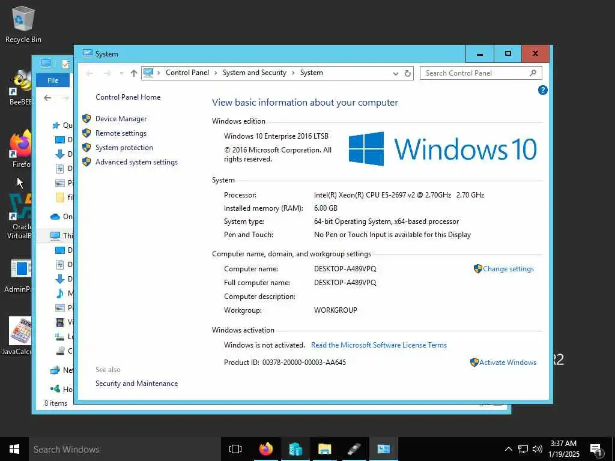Click the taskbar clock showing 3:37 AM
This screenshot has height=461, width=615.
563,449
